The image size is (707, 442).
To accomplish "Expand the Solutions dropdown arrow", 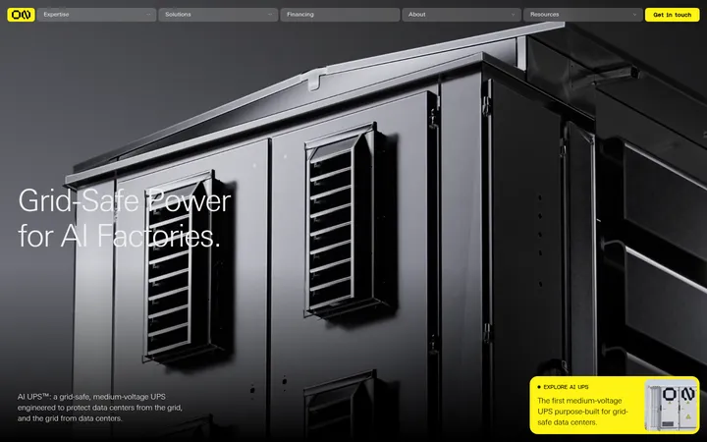I will (270, 15).
